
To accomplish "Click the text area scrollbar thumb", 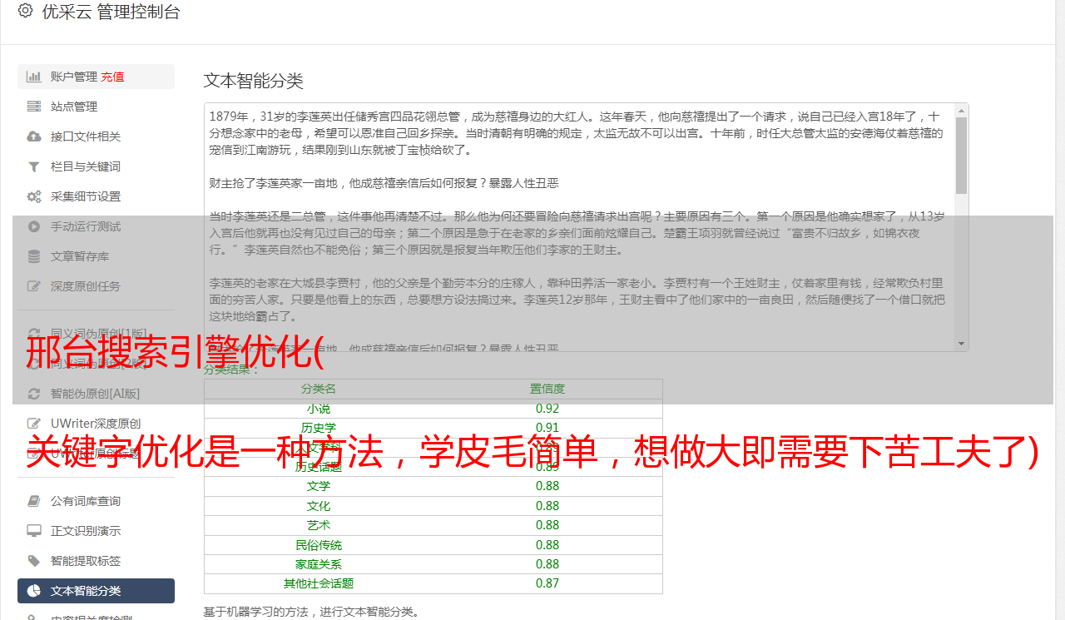I will click(x=961, y=154).
